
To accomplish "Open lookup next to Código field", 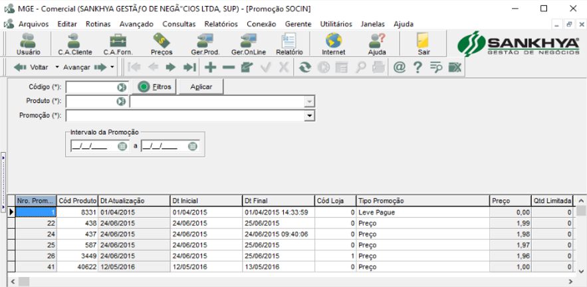I will click(121, 87).
